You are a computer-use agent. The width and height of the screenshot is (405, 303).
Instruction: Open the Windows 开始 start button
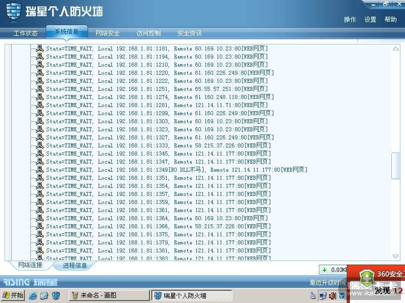pyautogui.click(x=13, y=295)
